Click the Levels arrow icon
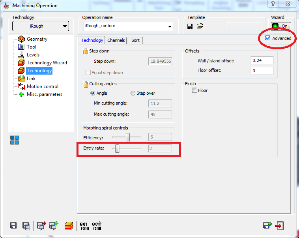 pos(21,55)
